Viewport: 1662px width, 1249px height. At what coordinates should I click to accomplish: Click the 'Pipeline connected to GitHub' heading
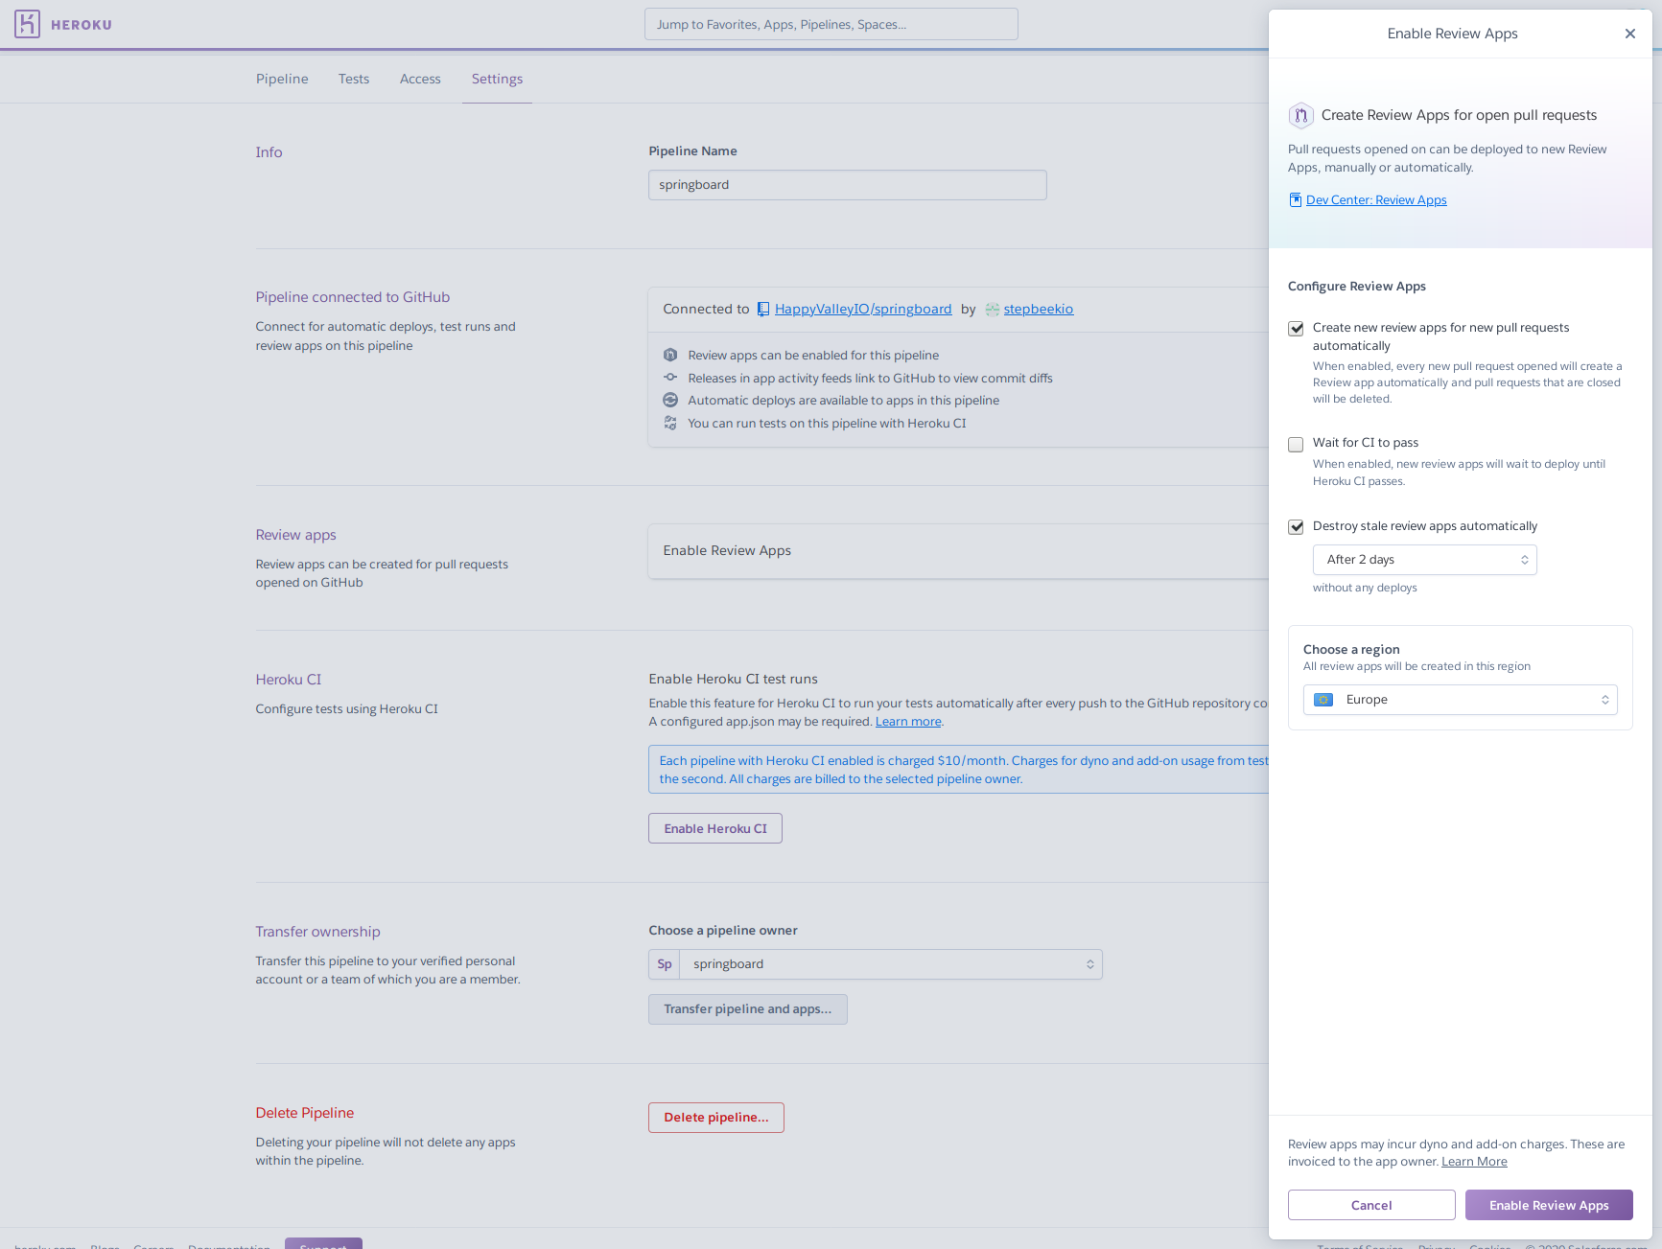353,297
